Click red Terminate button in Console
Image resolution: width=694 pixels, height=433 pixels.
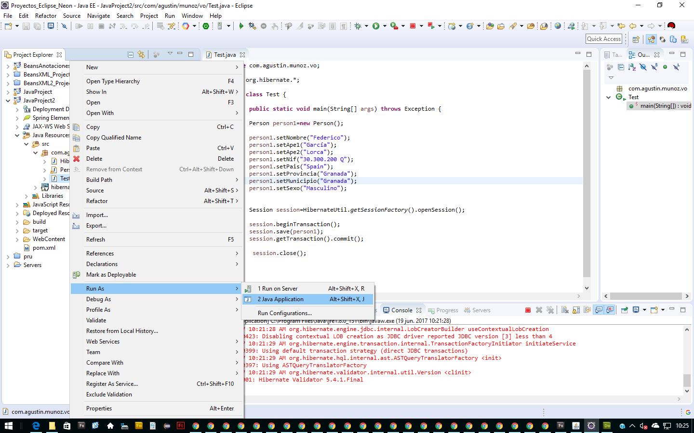point(528,310)
